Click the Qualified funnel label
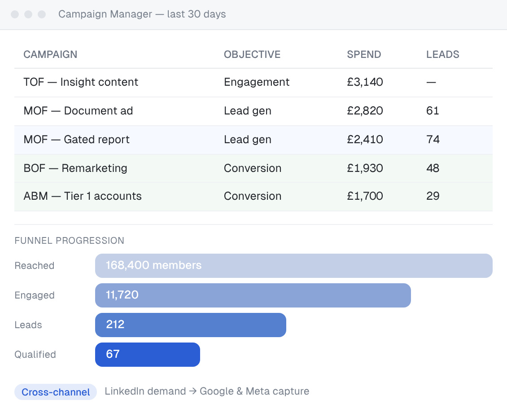This screenshot has height=413, width=507. (x=35, y=355)
